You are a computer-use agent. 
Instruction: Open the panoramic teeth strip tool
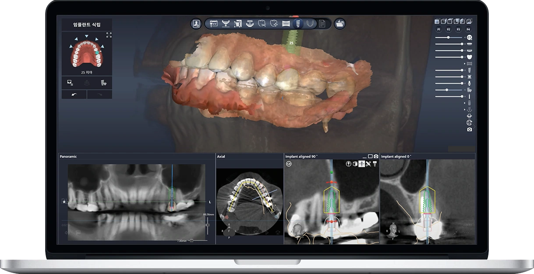[286, 24]
